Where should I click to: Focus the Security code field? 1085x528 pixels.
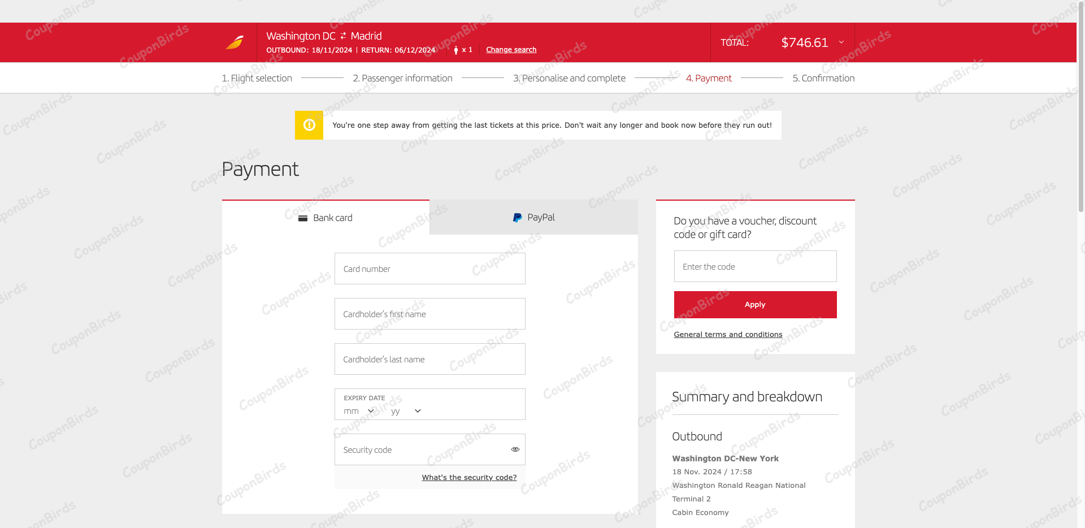[x=430, y=449]
